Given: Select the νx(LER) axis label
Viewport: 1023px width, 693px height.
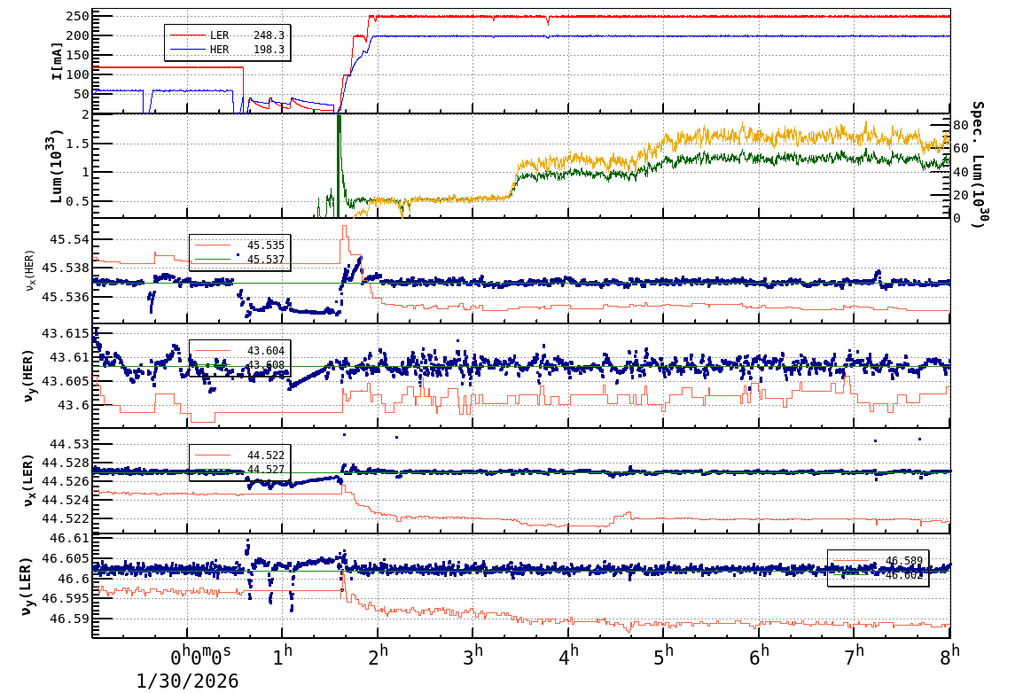Looking at the screenshot, I should (28, 480).
